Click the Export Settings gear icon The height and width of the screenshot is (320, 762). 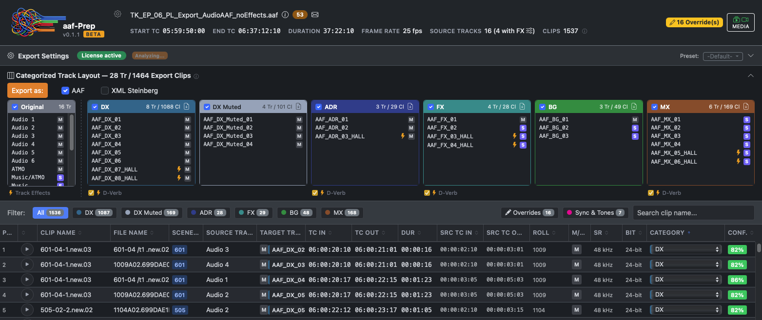tap(11, 56)
